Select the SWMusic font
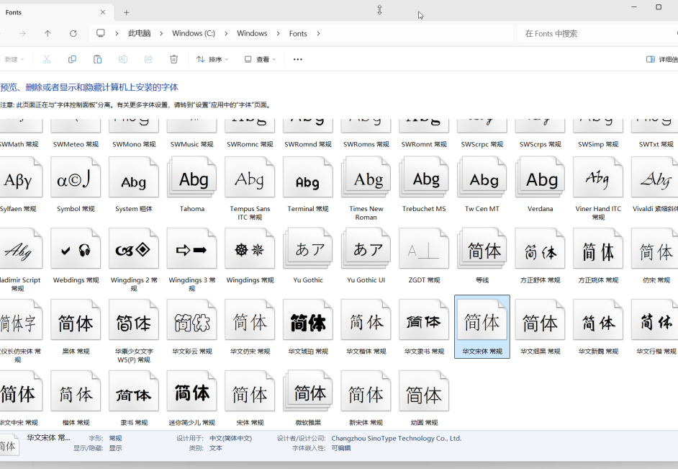The width and height of the screenshot is (678, 469). point(192,134)
